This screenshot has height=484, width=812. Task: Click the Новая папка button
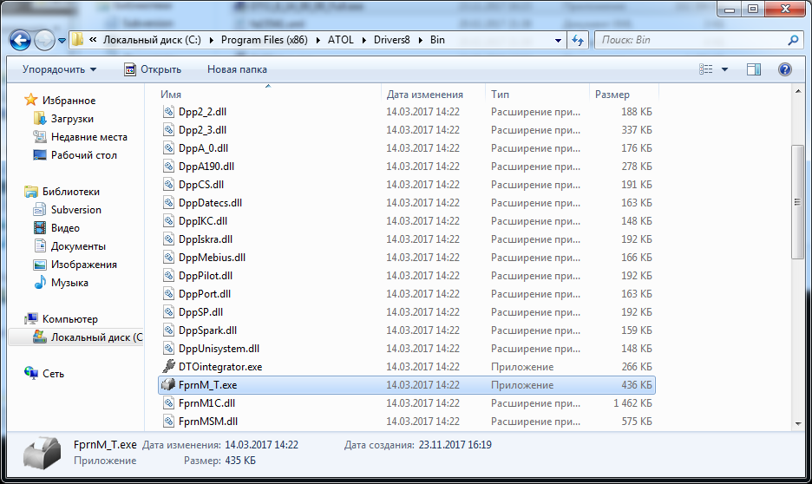coord(237,69)
